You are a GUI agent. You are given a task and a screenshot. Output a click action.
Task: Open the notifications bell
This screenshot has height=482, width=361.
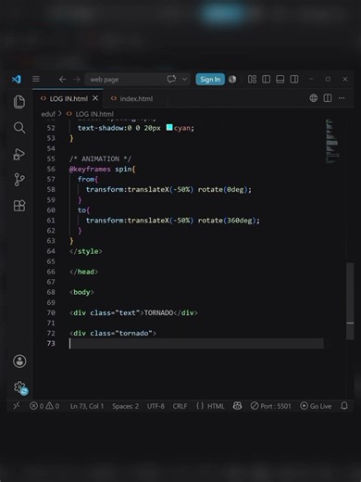344,406
